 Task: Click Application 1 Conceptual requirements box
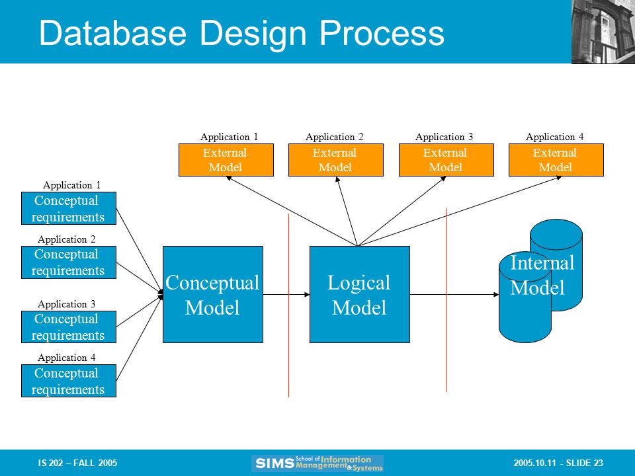[69, 208]
